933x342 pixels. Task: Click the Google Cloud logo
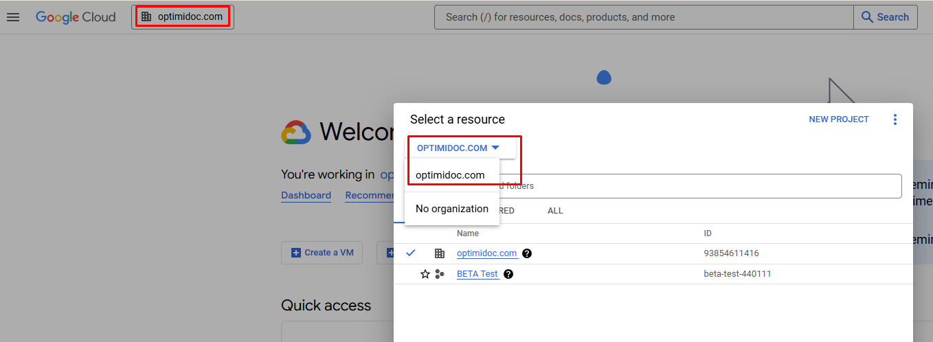(x=76, y=17)
